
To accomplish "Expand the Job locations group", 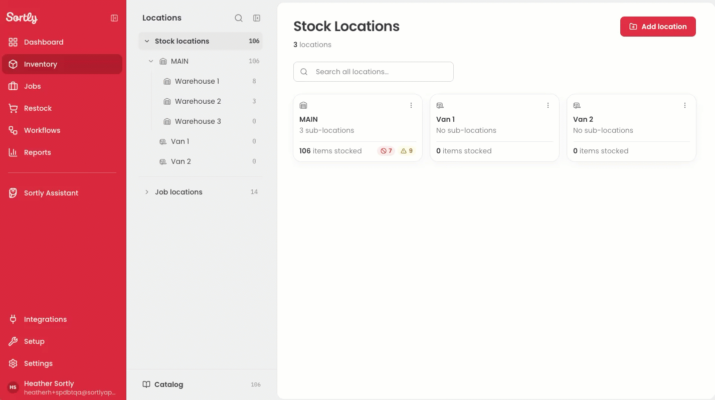I will coord(147,192).
